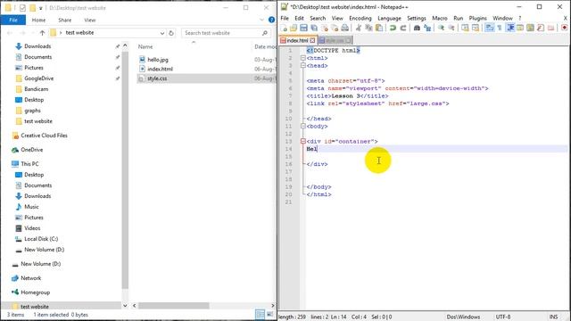Open Quick Access Toolbar customize dropdown
Image resolution: width=571 pixels, height=321 pixels.
point(41,8)
